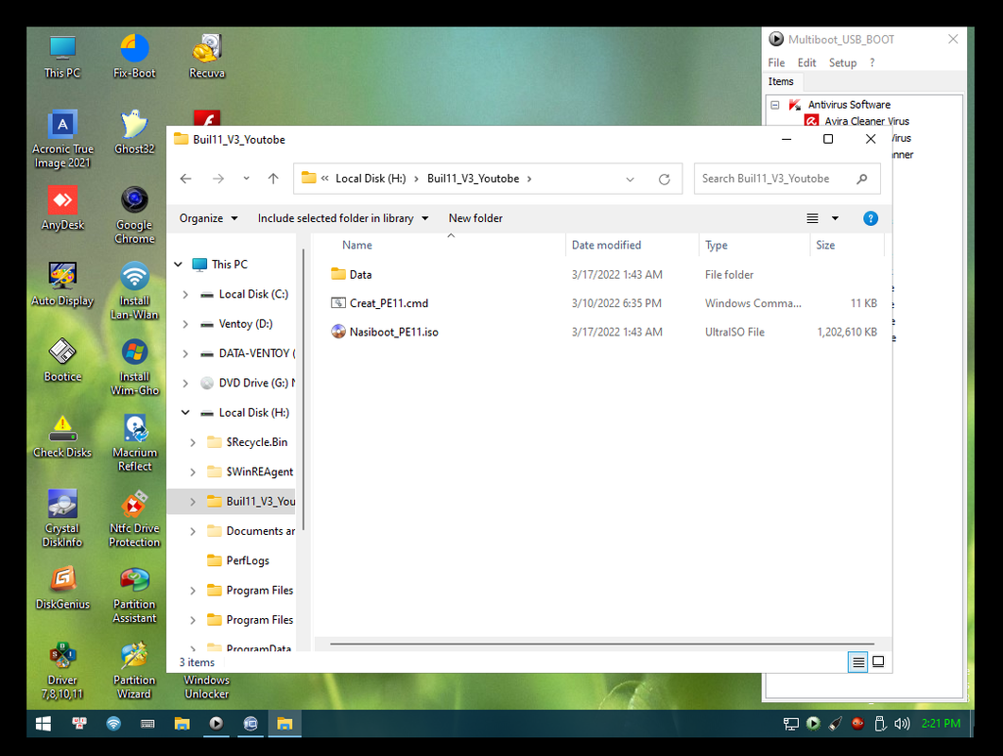Sort by Date modified column header
Screen dimensions: 1003x756
tap(606, 245)
